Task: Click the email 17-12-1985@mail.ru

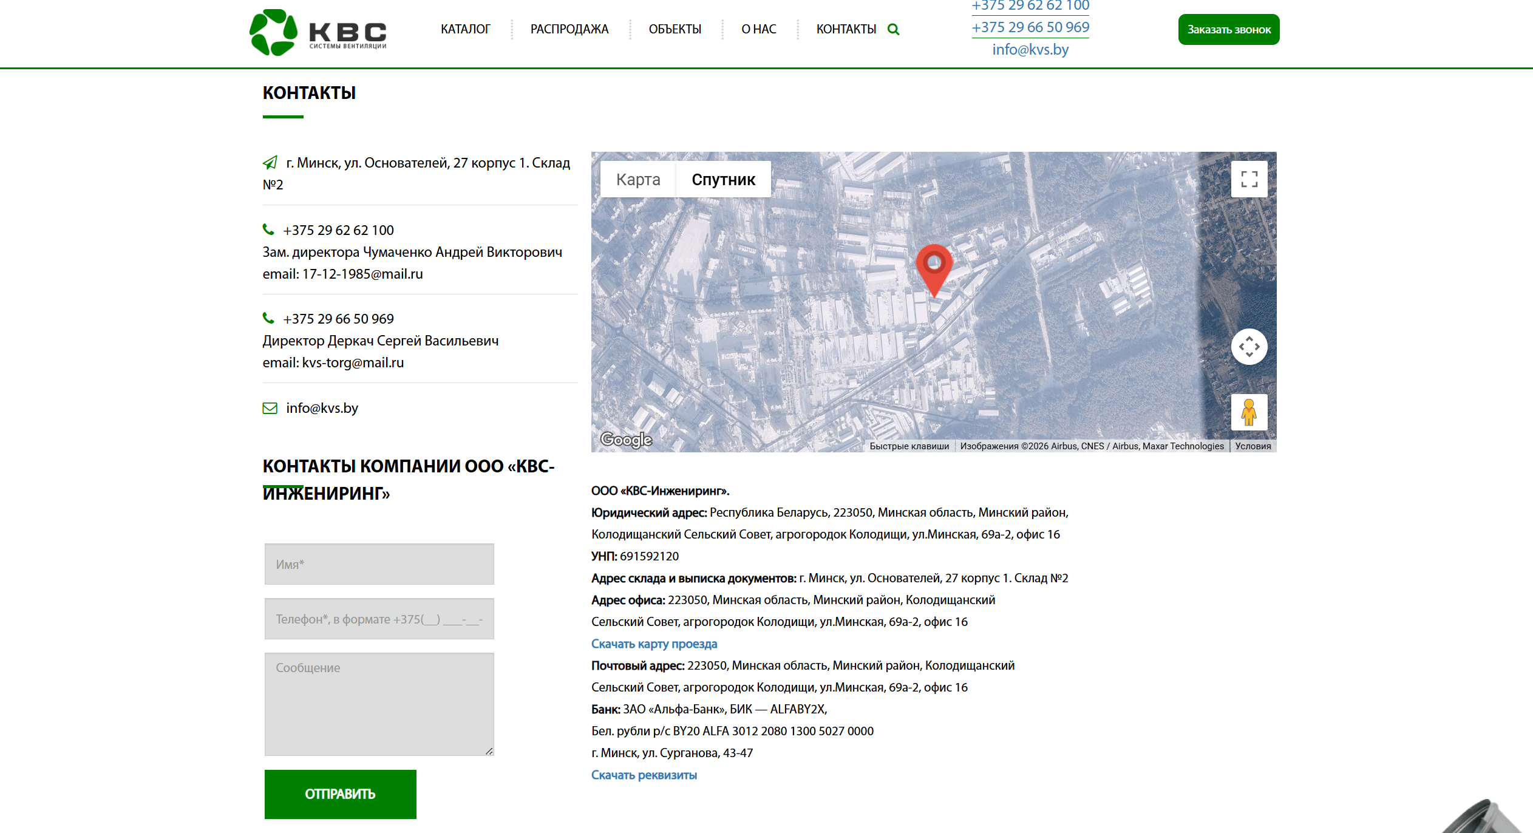Action: pyautogui.click(x=362, y=274)
